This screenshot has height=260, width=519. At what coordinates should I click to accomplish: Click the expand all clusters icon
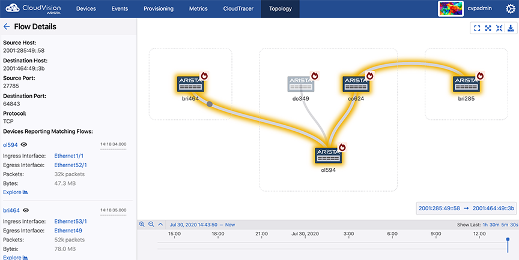[488, 28]
